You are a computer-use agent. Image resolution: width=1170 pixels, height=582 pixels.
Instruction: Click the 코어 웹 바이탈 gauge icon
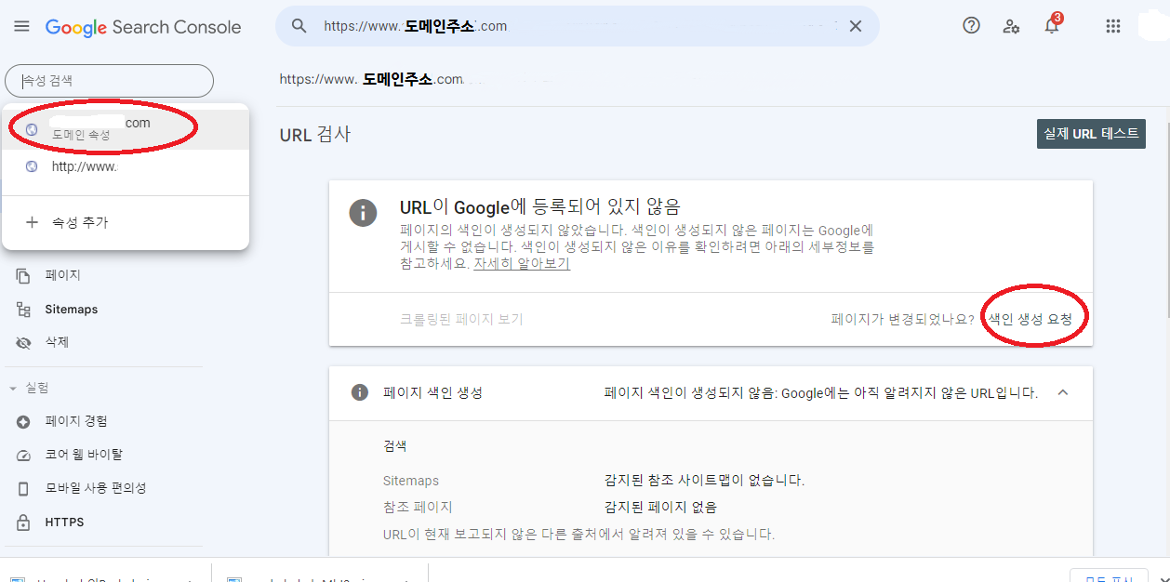click(24, 456)
